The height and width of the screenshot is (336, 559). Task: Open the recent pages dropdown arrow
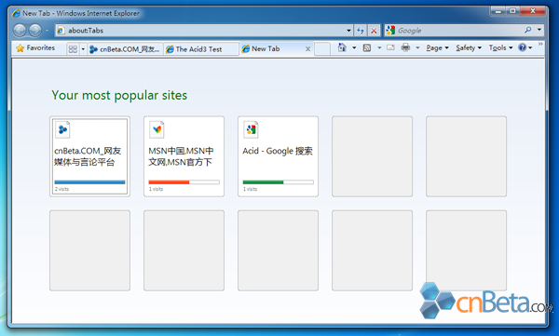click(47, 31)
